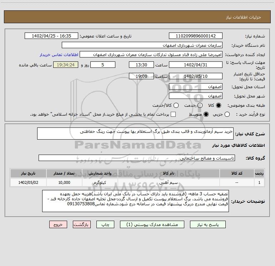Click the ردیف column header
Viewport: 275px width, 266px height.
[259, 173]
